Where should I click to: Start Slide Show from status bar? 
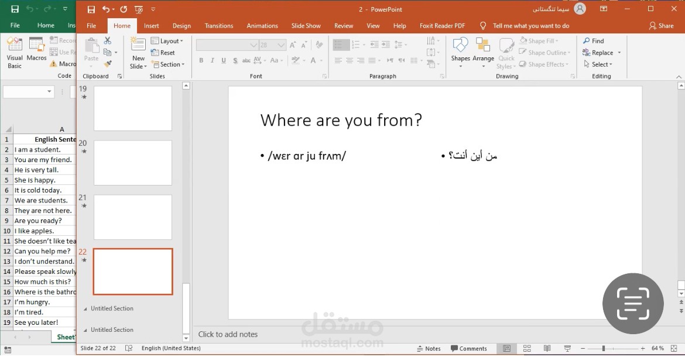click(567, 348)
